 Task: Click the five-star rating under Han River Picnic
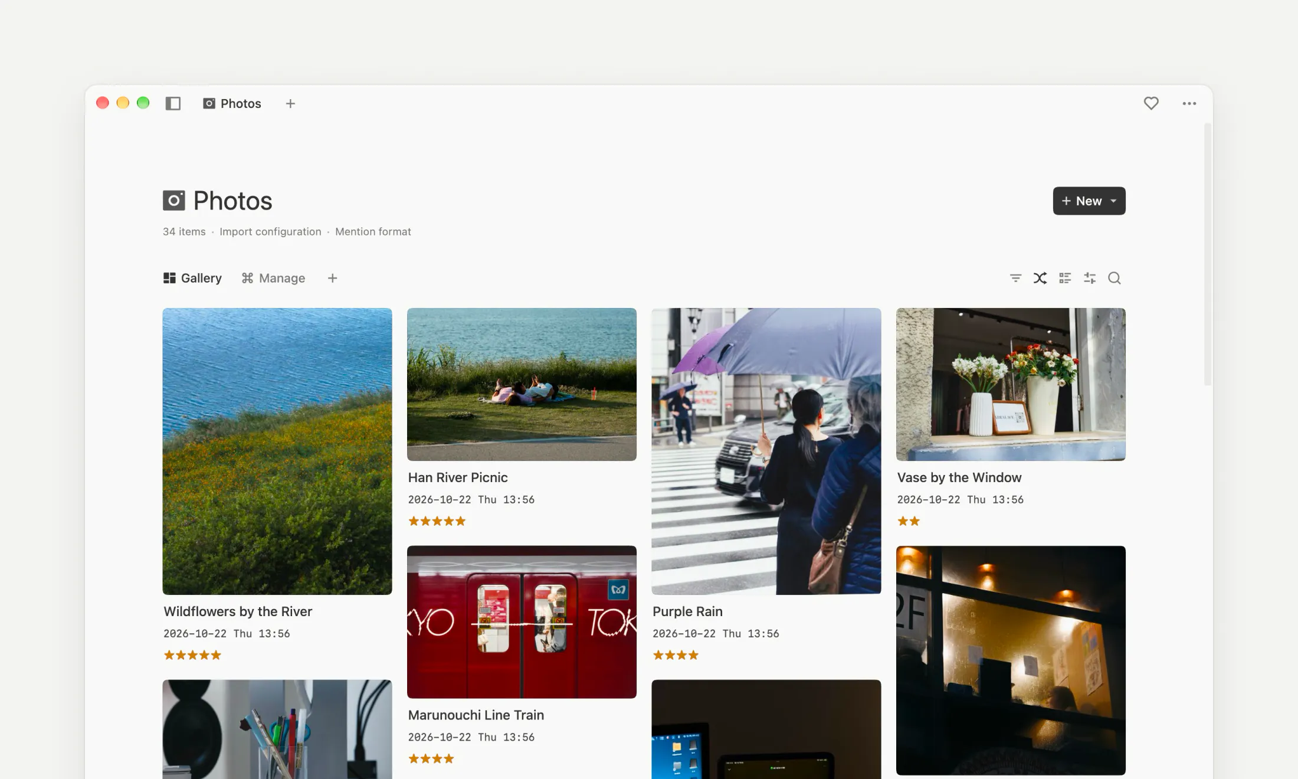click(x=437, y=521)
